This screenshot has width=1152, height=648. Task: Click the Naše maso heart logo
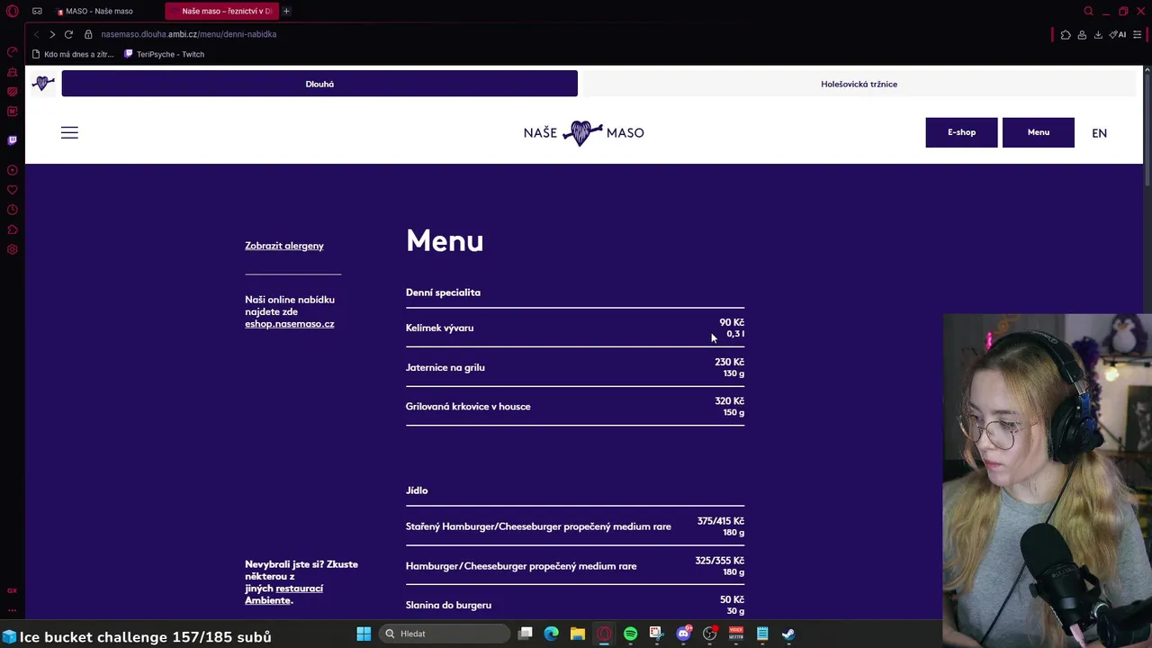[583, 132]
